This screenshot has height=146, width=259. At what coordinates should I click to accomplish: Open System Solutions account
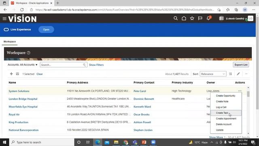pos(19,91)
